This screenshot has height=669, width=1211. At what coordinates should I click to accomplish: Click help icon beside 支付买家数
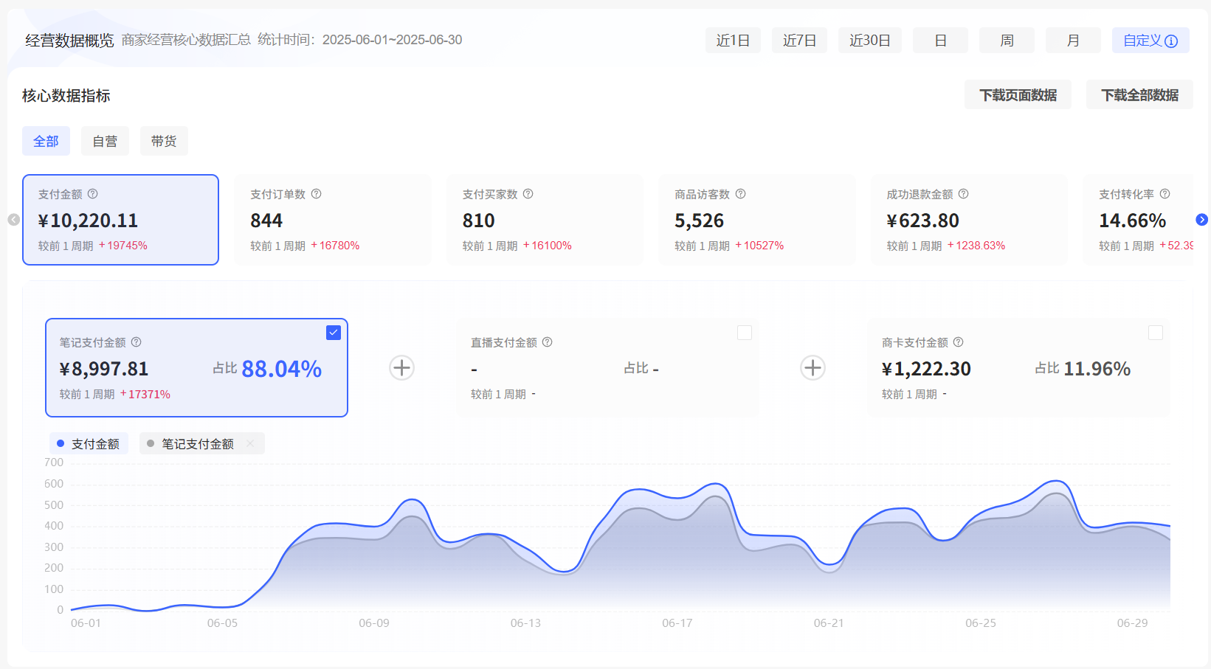point(528,194)
